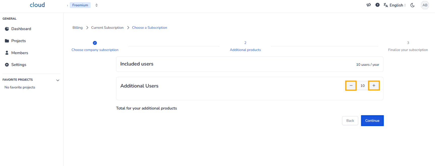Increase additional users with plus button

point(374,86)
